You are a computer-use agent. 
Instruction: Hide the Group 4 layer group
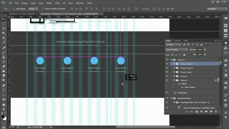tap(167, 60)
